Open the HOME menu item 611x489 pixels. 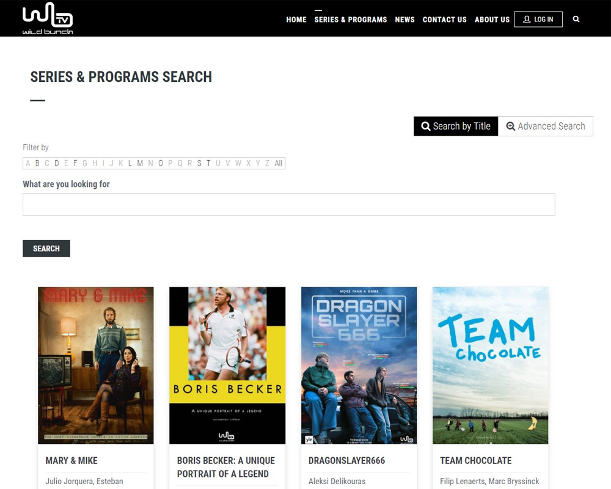[296, 20]
